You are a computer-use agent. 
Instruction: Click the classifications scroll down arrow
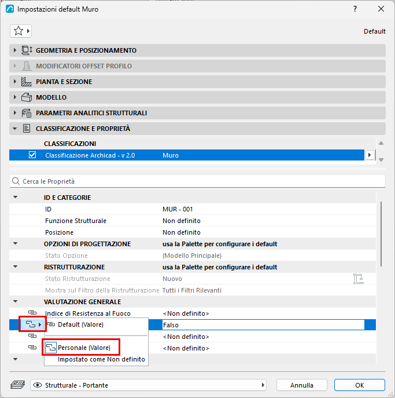(x=381, y=160)
